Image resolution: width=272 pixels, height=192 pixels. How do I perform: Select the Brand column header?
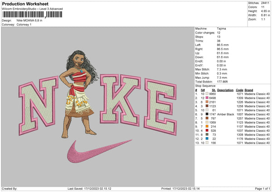[x=249, y=90]
